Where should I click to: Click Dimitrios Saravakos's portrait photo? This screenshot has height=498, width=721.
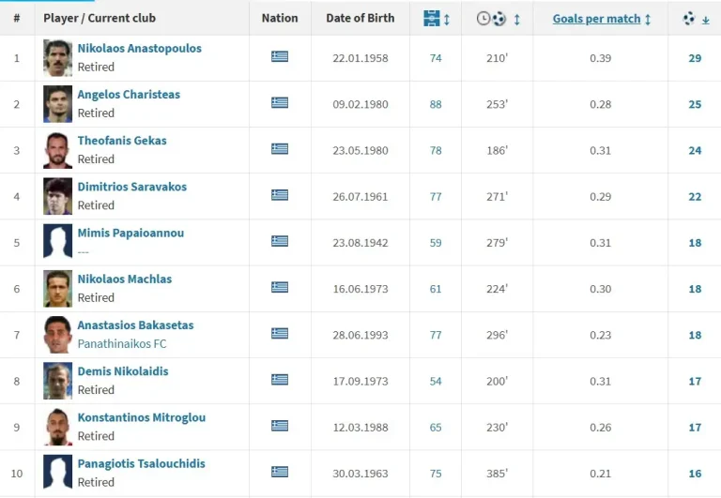(x=57, y=196)
